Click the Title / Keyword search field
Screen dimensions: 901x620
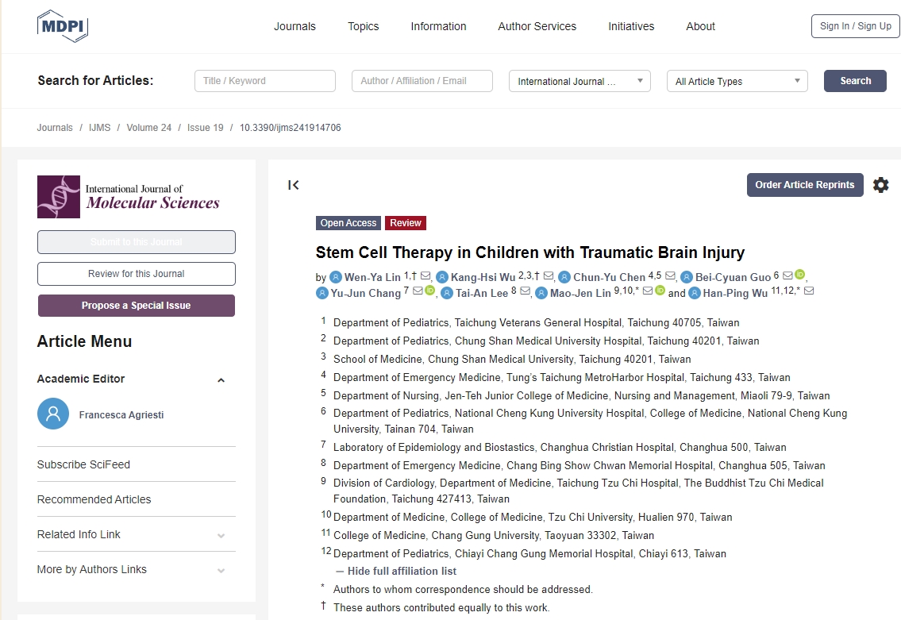[264, 81]
